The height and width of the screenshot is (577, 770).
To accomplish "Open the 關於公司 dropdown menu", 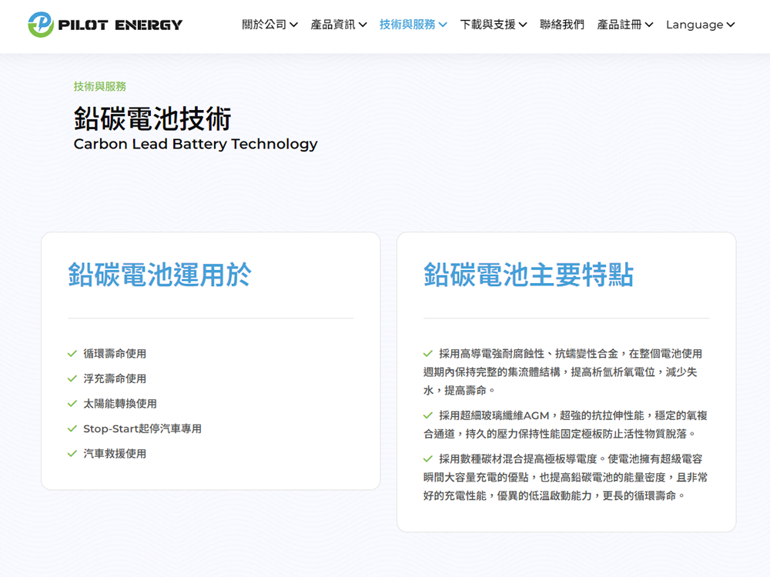I will coord(269,25).
